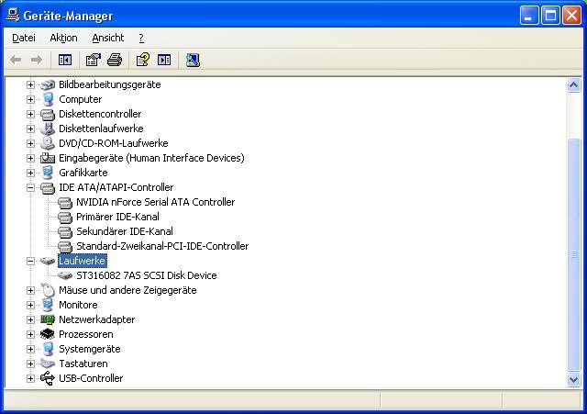Select Sekundärer IDE-Kanal
Viewport: 587px width, 414px height.
[125, 231]
